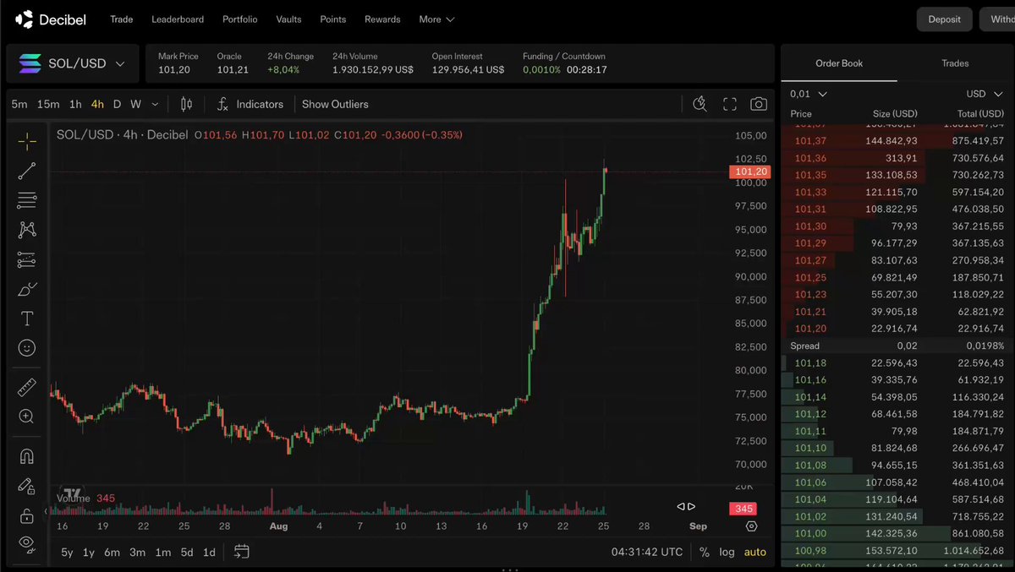Screen dimensions: 1015x572
Task: Toggle lock all drawing tools
Action: [27, 515]
